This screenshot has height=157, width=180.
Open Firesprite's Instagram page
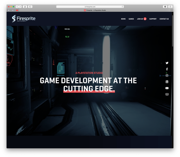(x=167, y=75)
